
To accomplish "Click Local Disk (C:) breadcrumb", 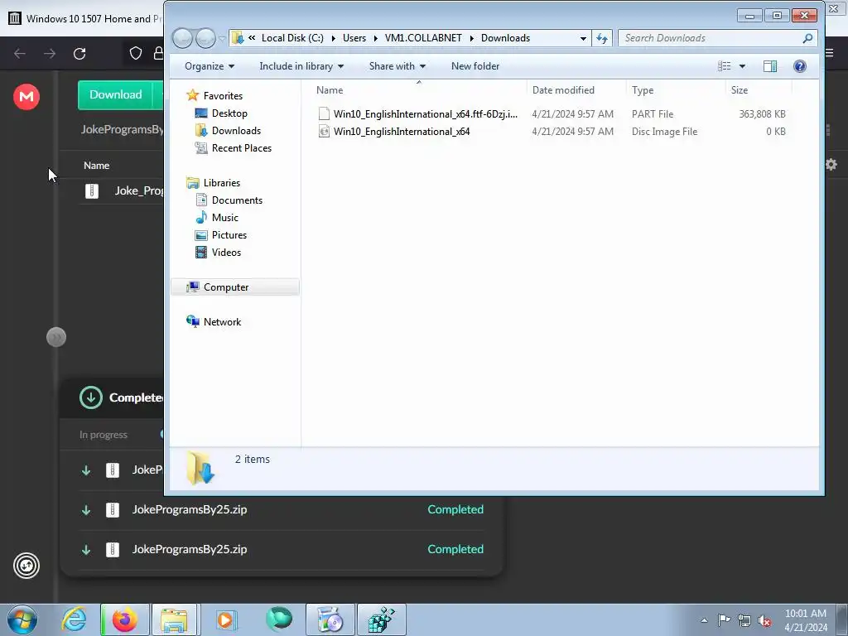I will pyautogui.click(x=292, y=38).
